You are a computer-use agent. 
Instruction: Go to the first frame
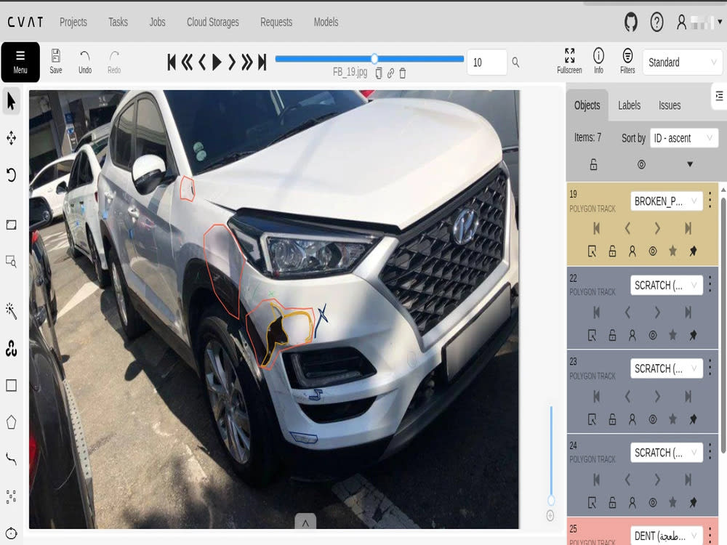coord(172,62)
